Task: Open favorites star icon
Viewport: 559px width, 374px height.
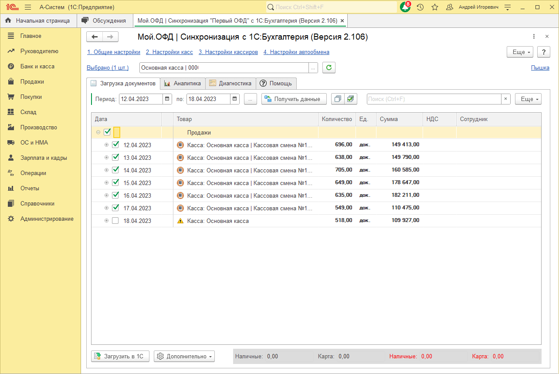Action: [x=434, y=7]
